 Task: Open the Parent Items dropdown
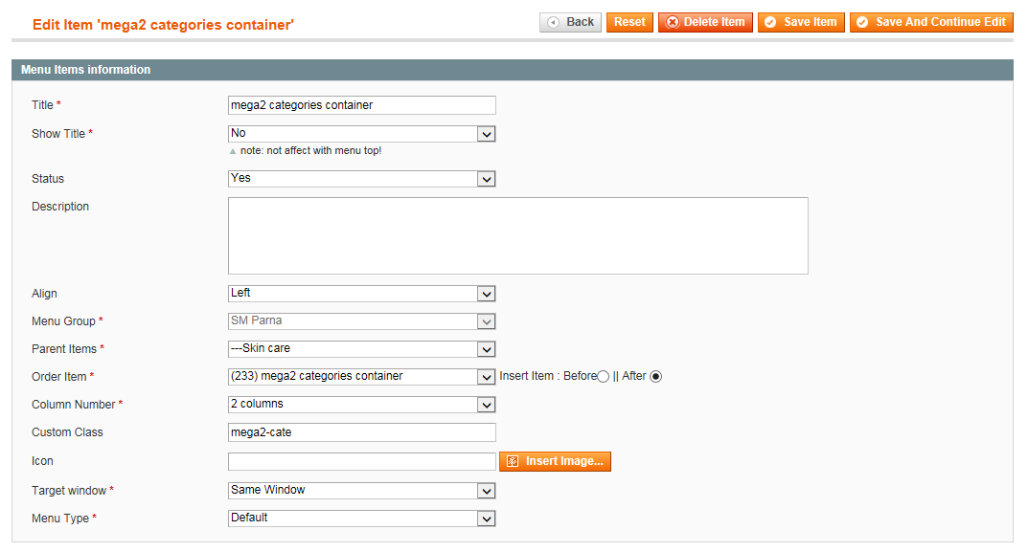pos(362,349)
